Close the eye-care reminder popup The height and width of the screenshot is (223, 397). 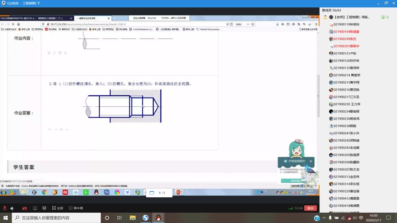pos(311,161)
